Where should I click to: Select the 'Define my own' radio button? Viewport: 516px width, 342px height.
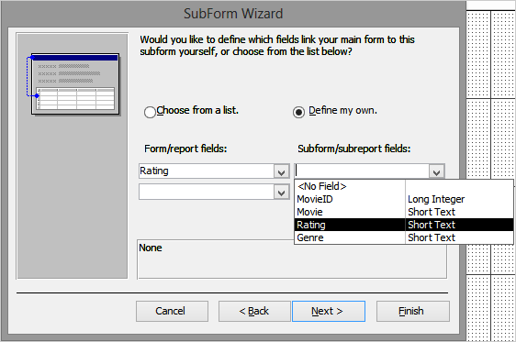298,113
